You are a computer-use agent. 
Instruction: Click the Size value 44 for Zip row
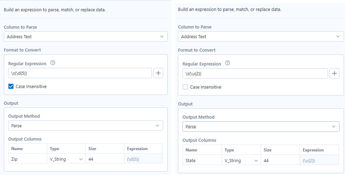pyautogui.click(x=91, y=159)
